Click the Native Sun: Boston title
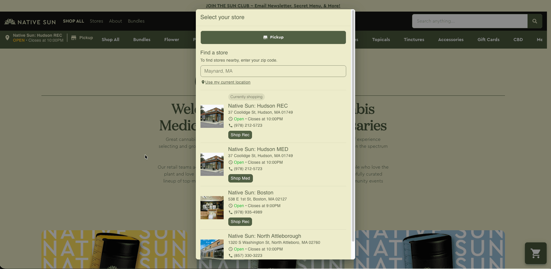 point(251,193)
